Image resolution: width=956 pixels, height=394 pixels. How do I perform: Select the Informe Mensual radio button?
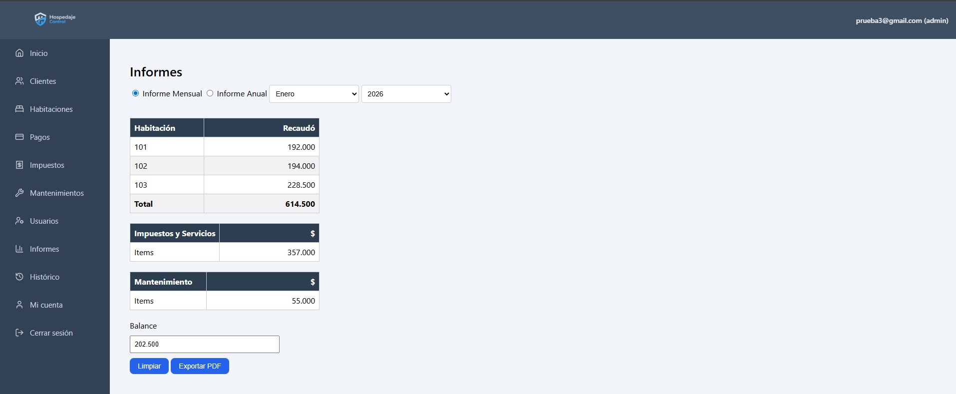click(135, 93)
